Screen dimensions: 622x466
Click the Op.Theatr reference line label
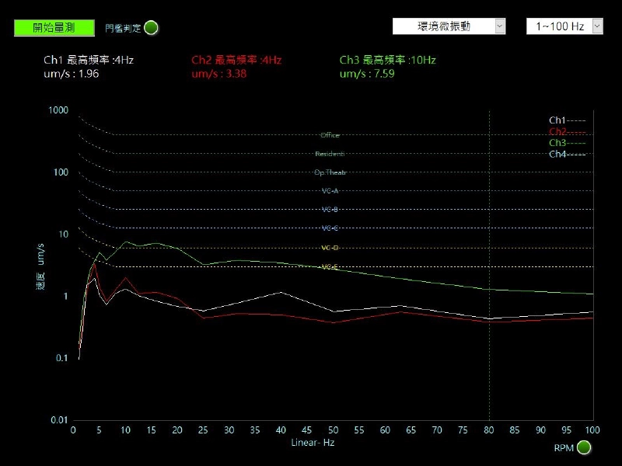click(x=330, y=172)
